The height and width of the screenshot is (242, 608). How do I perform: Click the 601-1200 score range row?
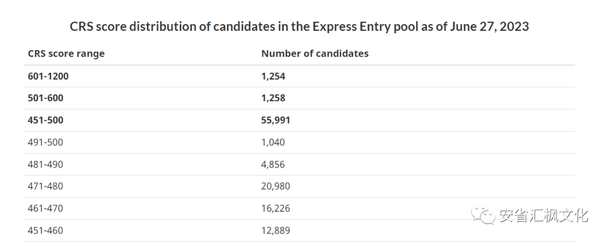(x=299, y=76)
